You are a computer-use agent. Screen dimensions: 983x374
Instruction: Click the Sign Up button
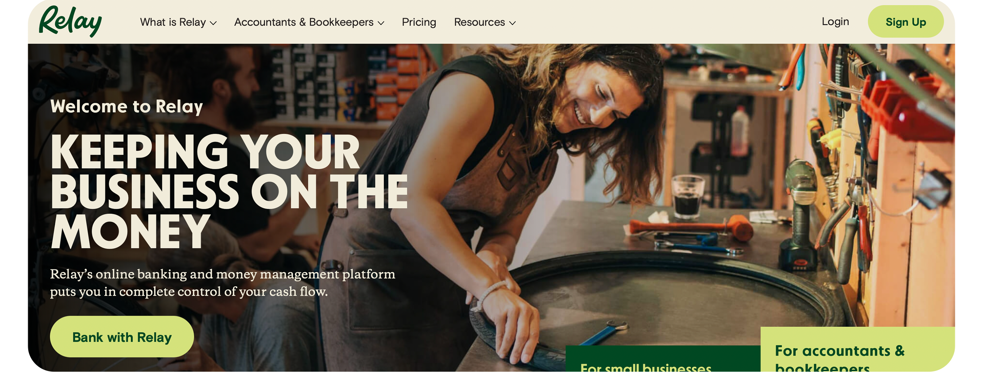click(906, 22)
